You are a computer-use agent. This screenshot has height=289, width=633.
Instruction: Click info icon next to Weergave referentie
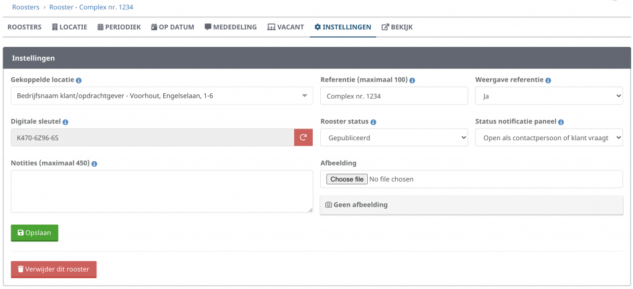point(548,80)
